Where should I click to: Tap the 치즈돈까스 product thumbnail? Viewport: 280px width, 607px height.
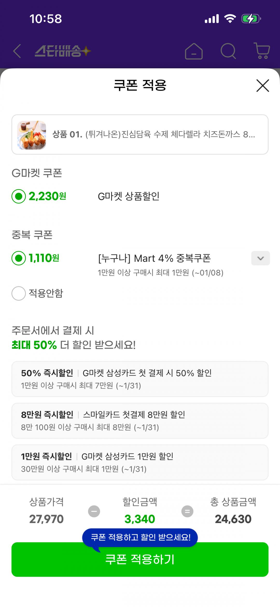click(x=32, y=135)
